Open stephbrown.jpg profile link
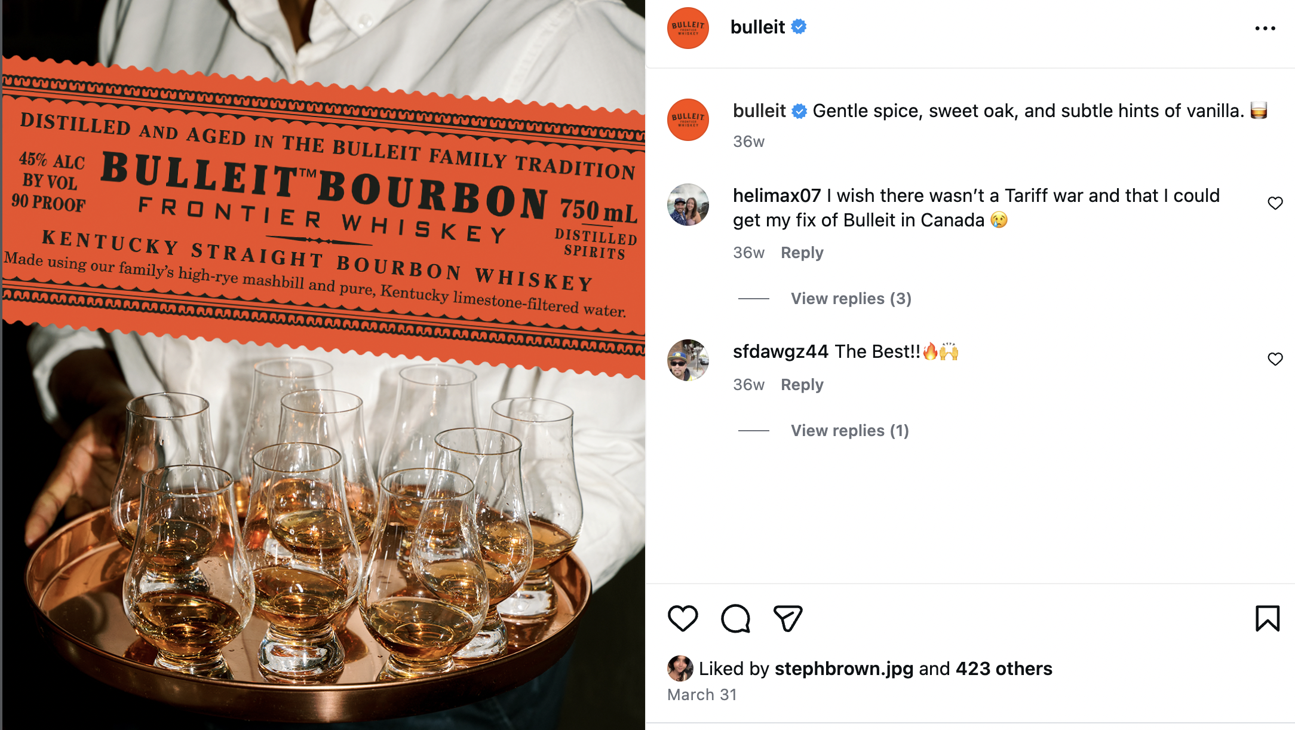The width and height of the screenshot is (1295, 730). click(844, 668)
